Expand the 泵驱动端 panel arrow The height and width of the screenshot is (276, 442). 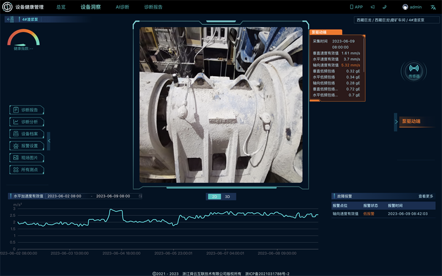click(x=396, y=121)
